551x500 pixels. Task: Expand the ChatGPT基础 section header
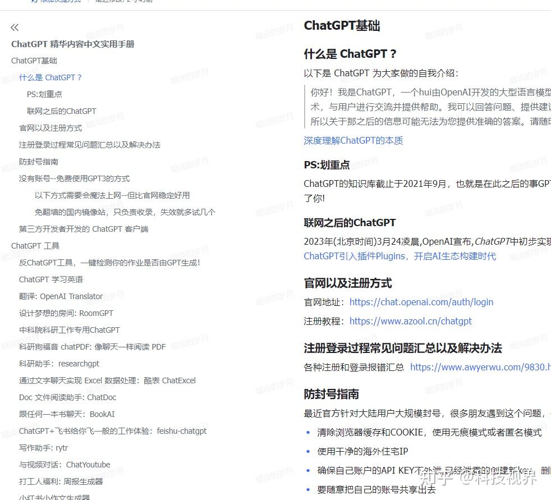pyautogui.click(x=34, y=60)
